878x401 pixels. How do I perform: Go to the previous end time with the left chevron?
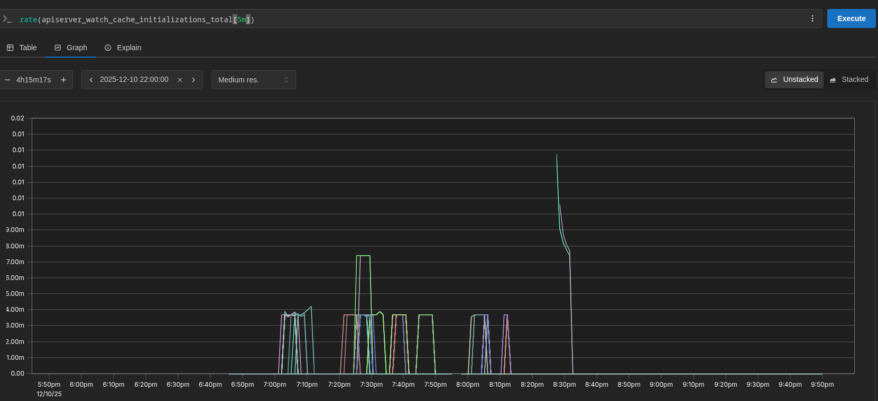coord(91,80)
